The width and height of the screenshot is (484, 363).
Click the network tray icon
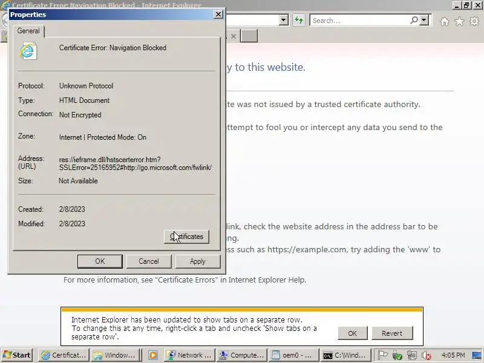tap(411, 355)
